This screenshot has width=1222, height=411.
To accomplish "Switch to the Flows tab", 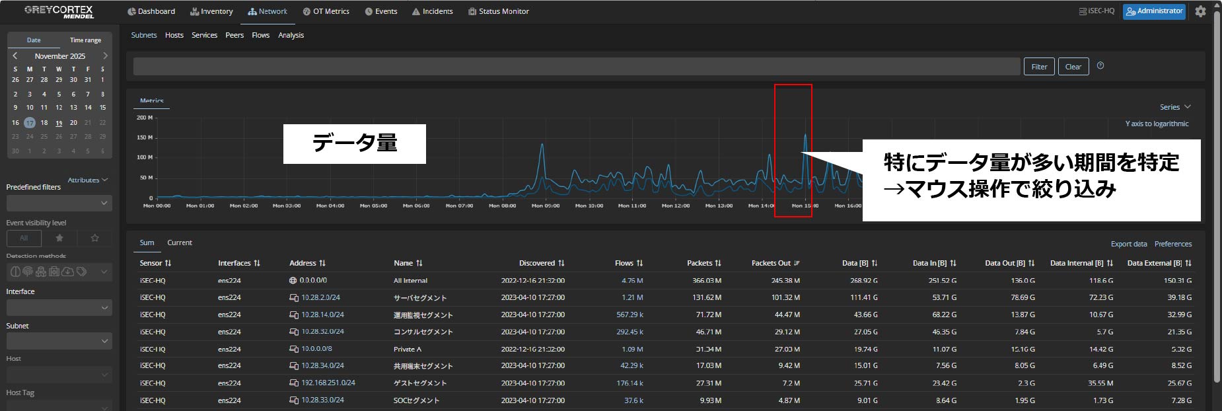I will pyautogui.click(x=260, y=35).
